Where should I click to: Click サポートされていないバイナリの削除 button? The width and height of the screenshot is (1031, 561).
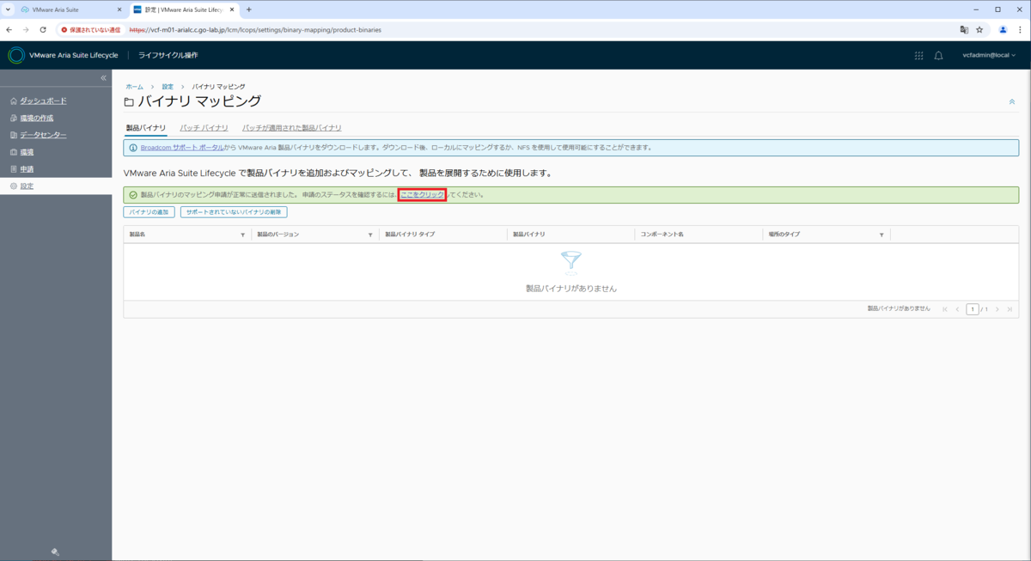(234, 212)
